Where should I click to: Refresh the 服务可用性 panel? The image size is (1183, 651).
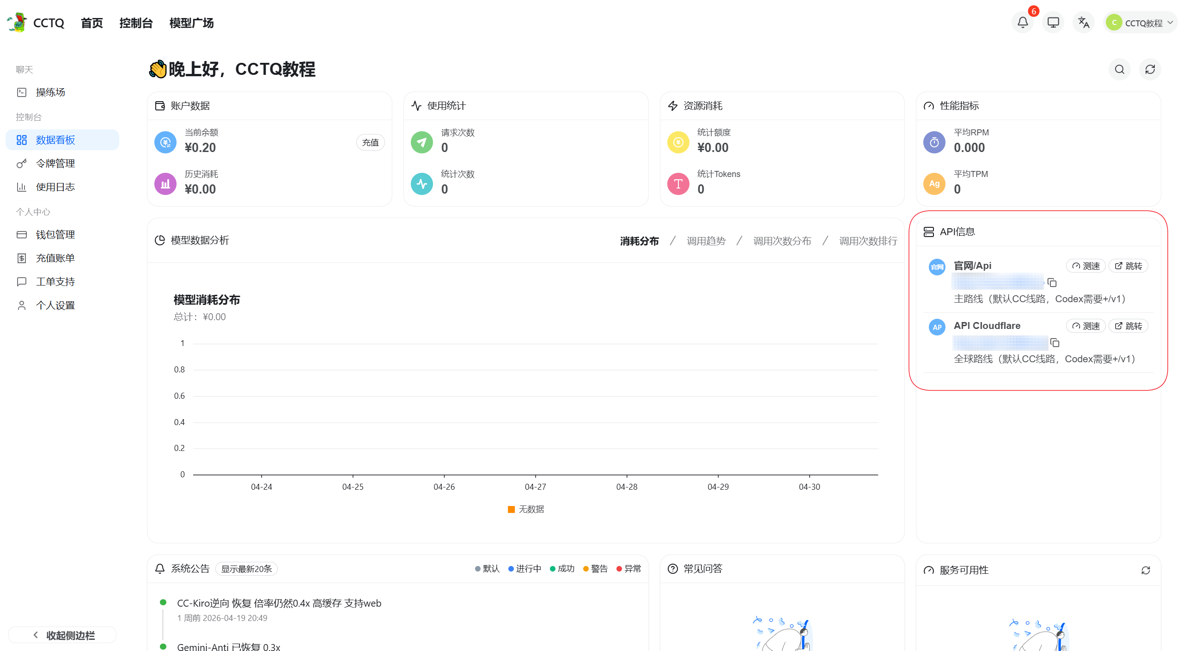(x=1146, y=570)
